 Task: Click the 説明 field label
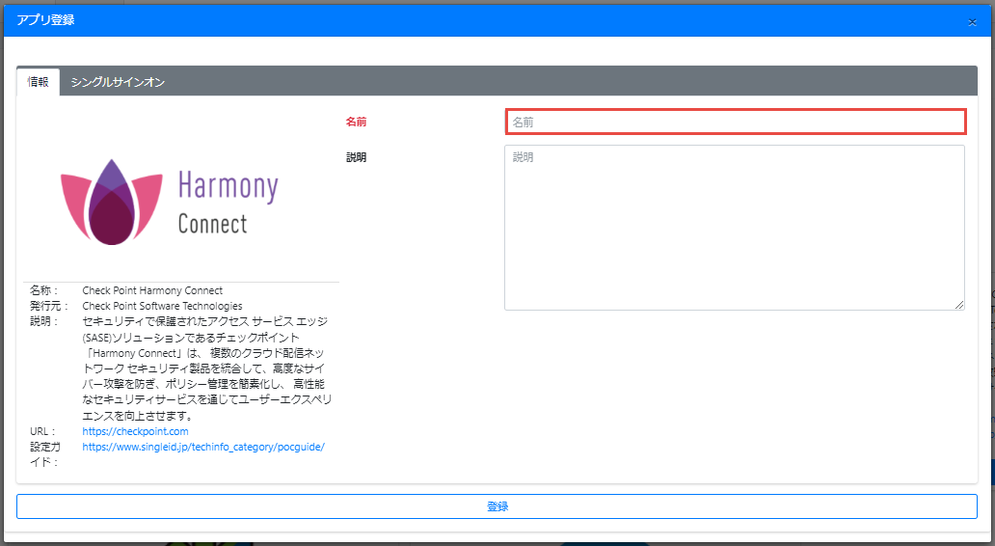tap(356, 156)
